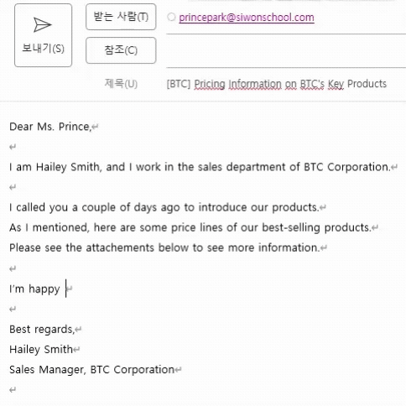406x406 pixels.
Task: Click the princepark@siwonschool.com recipient address
Action: 247,18
